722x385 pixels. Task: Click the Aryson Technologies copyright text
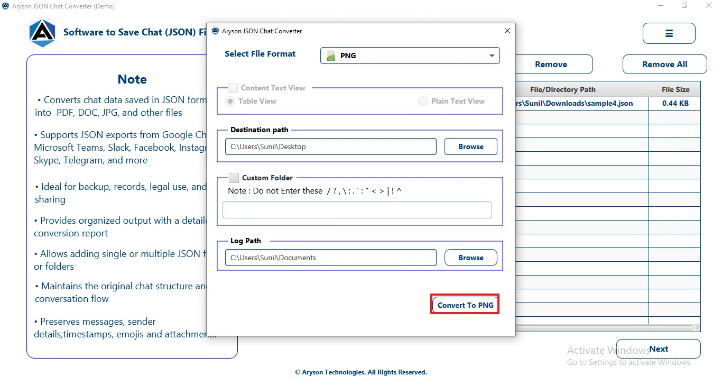point(361,372)
